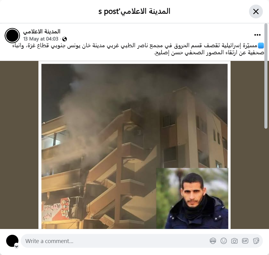Open the avatar sticker icon in comment box
Viewport: 269px width, 255px height.
tap(213, 241)
